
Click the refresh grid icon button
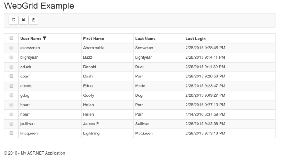(14, 20)
